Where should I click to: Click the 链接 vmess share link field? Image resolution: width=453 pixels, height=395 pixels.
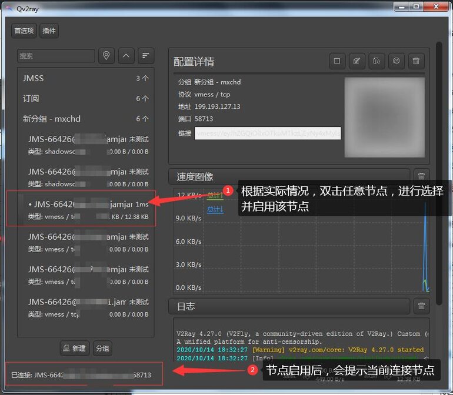click(268, 133)
